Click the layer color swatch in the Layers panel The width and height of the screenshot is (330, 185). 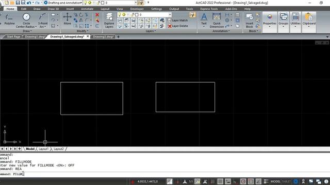[x=137, y=15]
